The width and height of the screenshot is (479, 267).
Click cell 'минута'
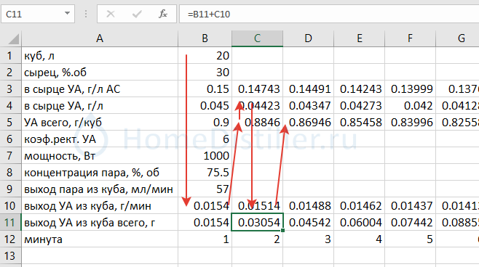(x=100, y=239)
